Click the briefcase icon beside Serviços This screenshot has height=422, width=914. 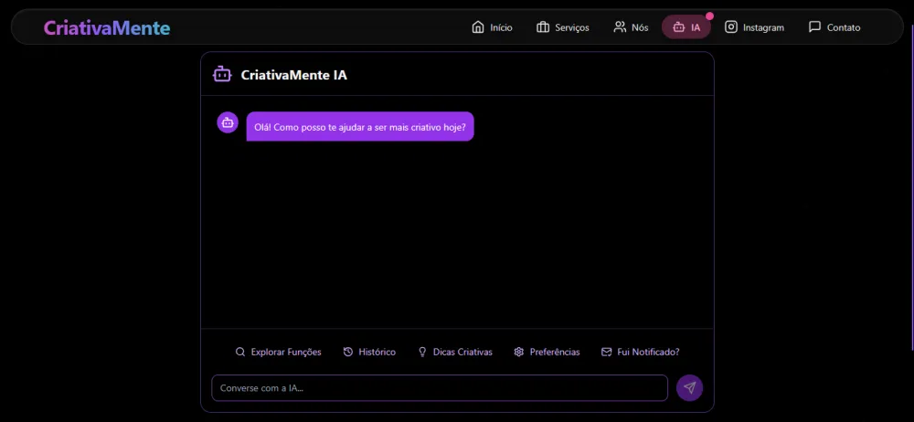(x=543, y=27)
